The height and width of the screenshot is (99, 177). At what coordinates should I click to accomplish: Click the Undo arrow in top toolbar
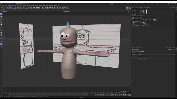click(2, 8)
